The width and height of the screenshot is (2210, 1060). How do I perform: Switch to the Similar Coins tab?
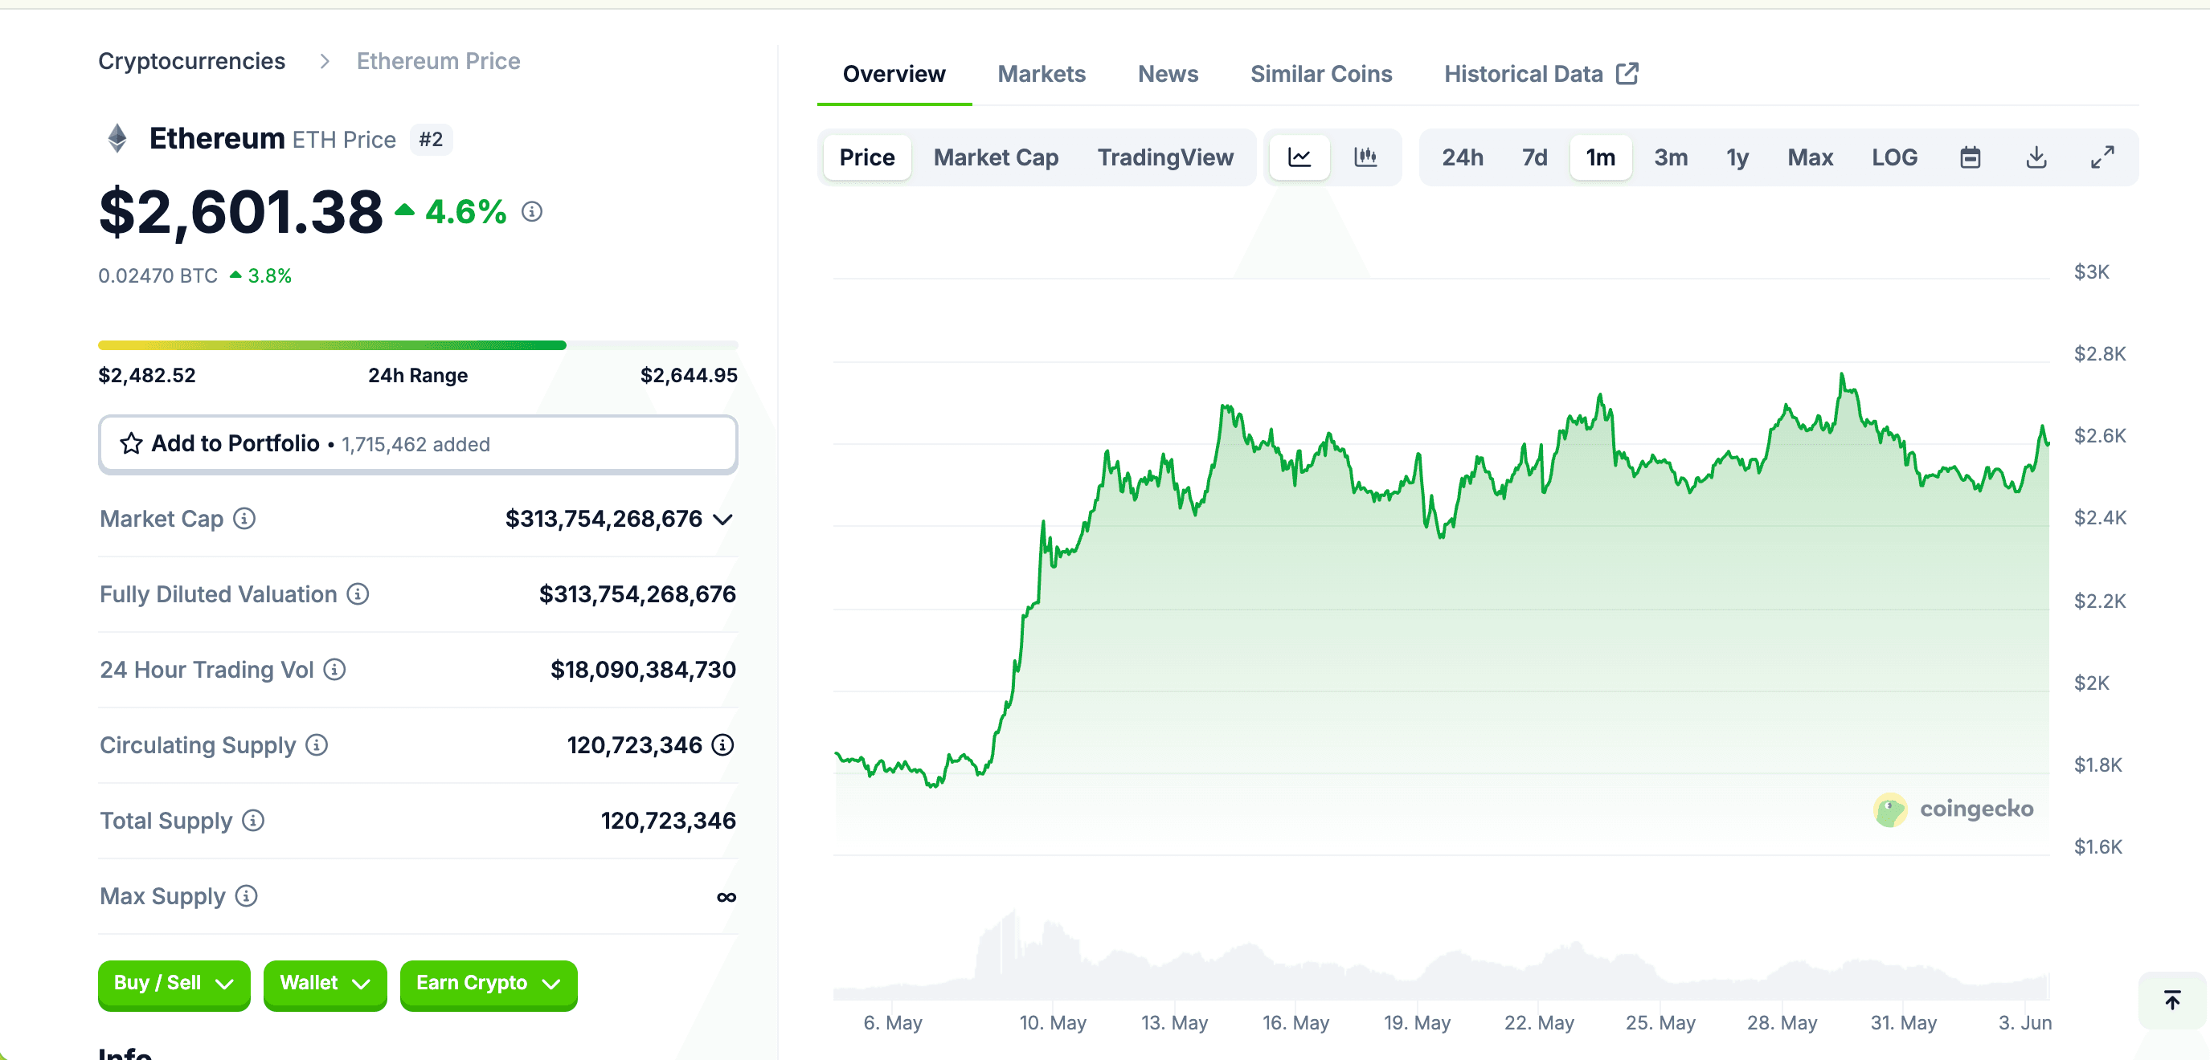(1321, 74)
